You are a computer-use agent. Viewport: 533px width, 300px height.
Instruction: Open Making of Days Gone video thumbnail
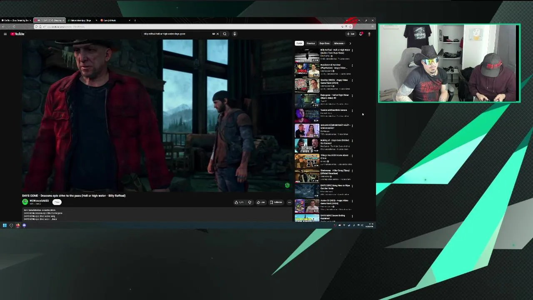pyautogui.click(x=307, y=146)
